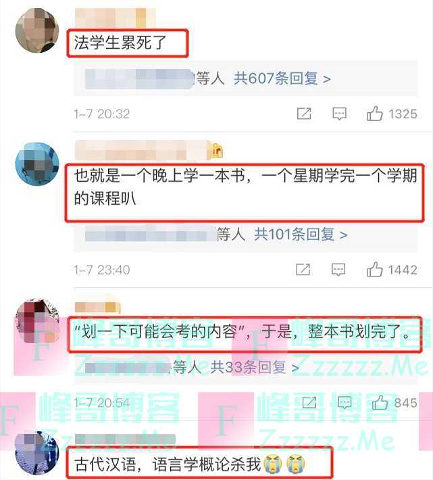Share the comment posted at 23:40
The height and width of the screenshot is (480, 433).
(303, 269)
